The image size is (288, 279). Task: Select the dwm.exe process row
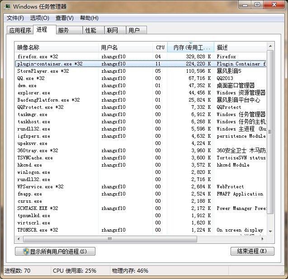(141, 85)
